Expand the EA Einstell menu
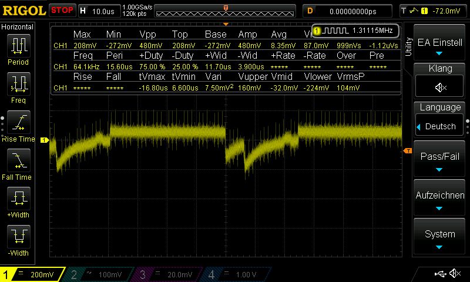This screenshot has width=470, height=282. point(439,46)
